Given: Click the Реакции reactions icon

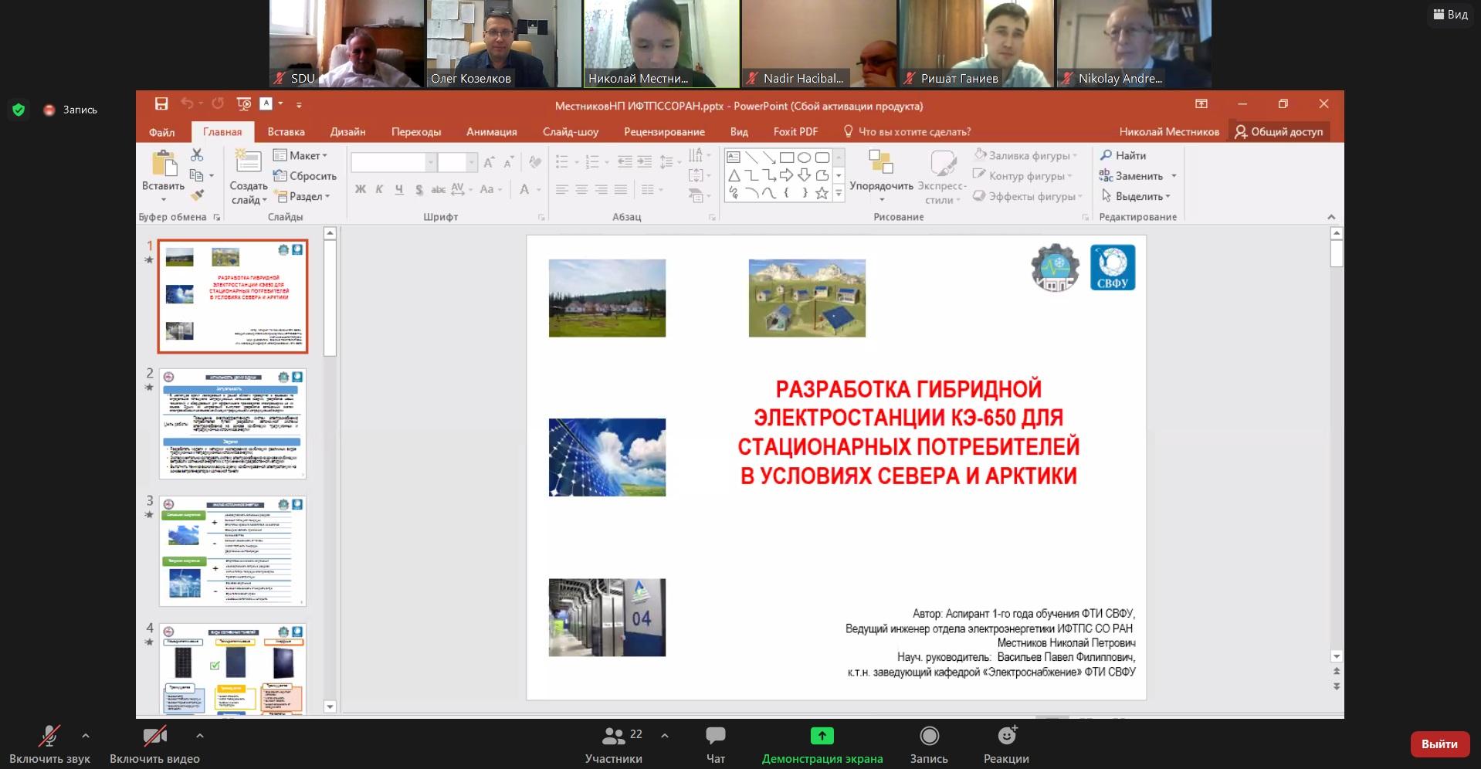Looking at the screenshot, I should pyautogui.click(x=1006, y=736).
